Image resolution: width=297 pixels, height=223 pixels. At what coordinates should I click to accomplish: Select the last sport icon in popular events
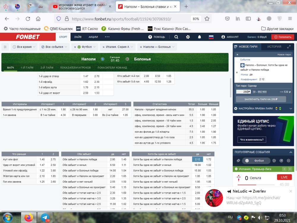click(x=288, y=161)
